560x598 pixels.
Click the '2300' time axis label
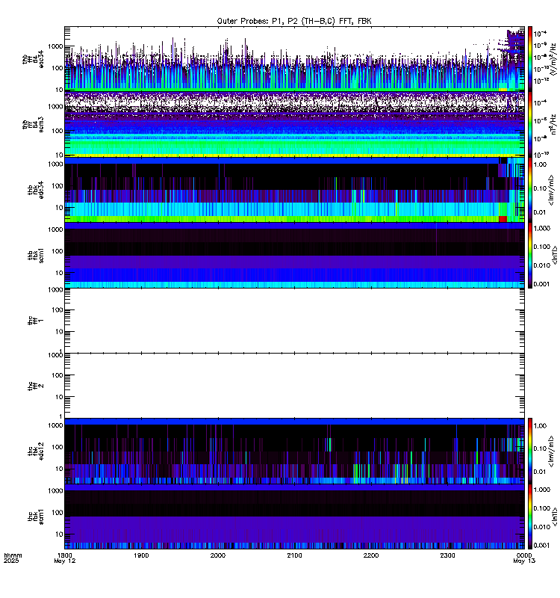point(447,555)
